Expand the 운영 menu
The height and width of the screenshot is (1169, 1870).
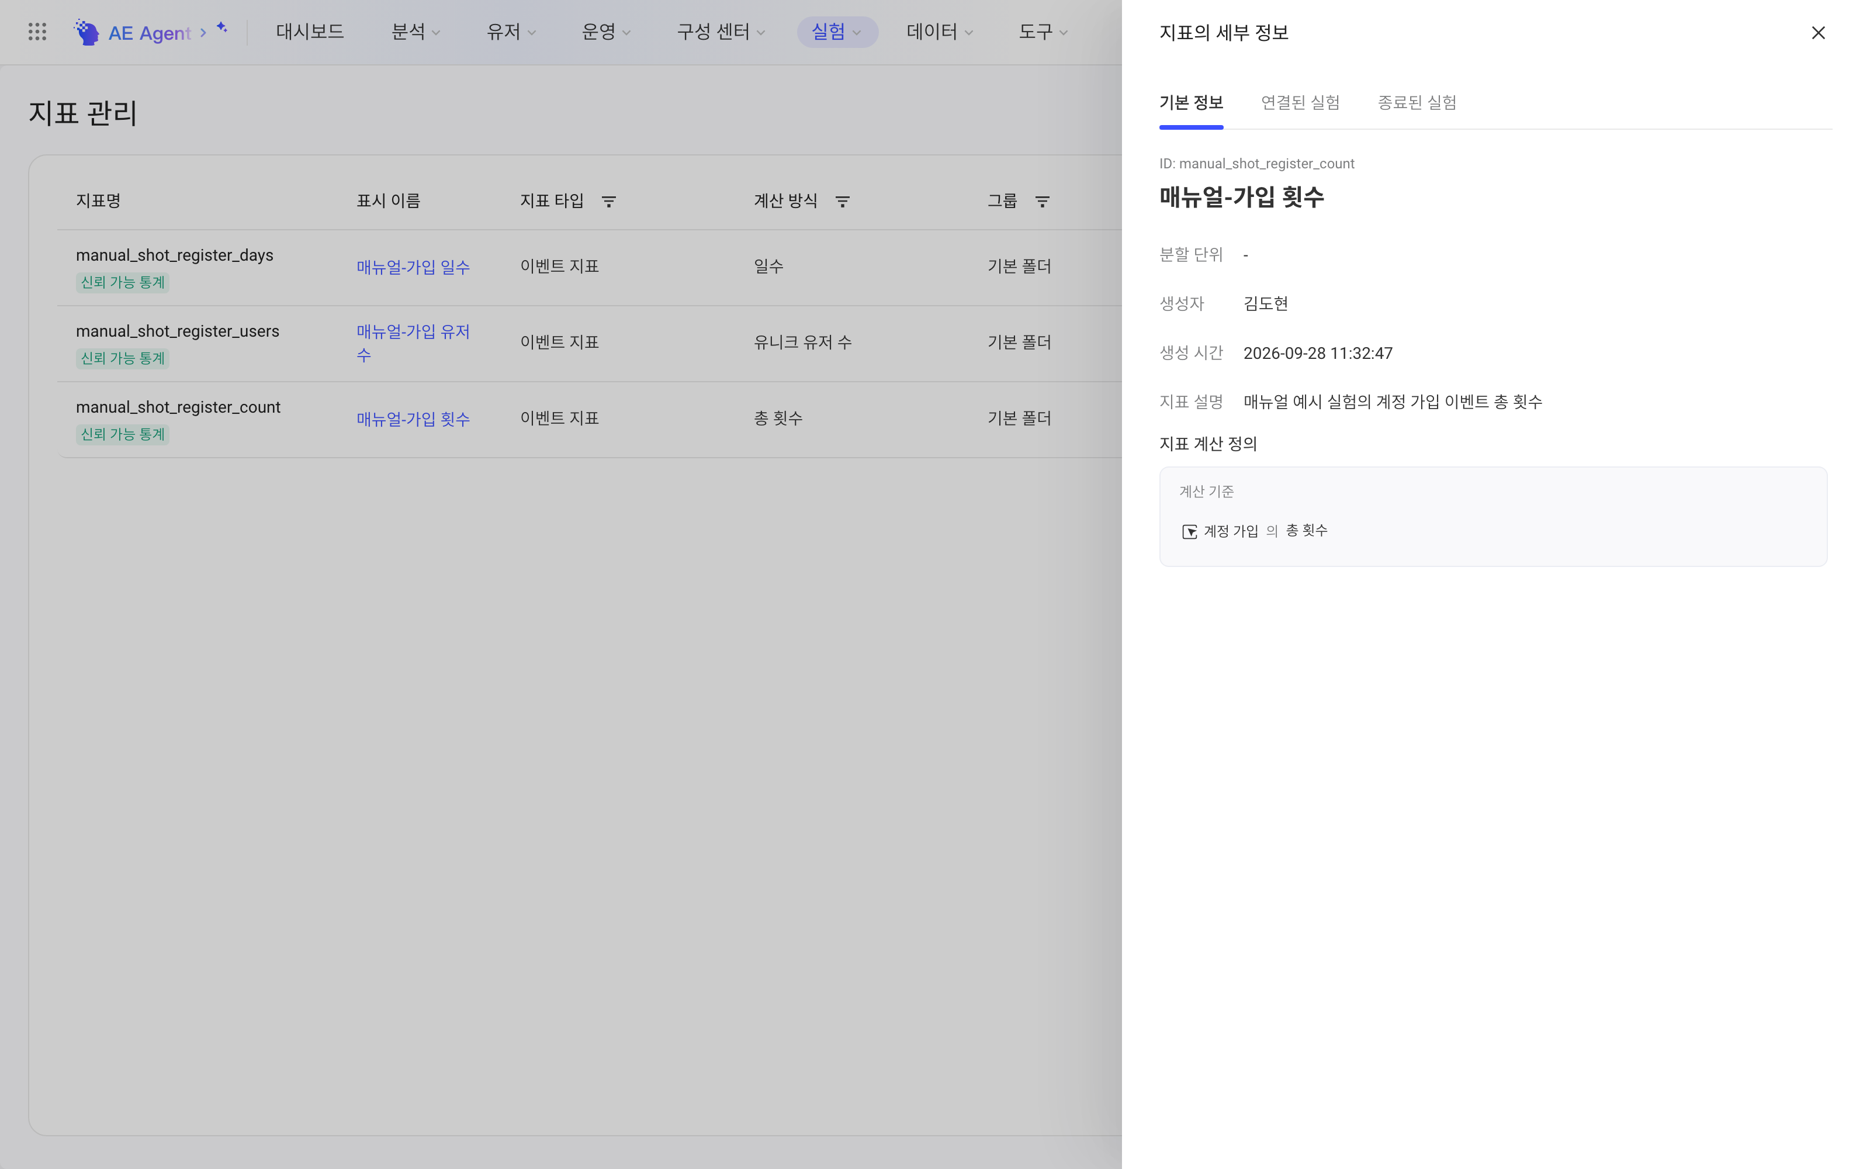pyautogui.click(x=606, y=32)
